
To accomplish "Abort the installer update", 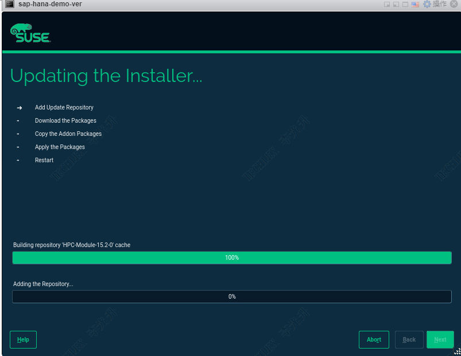I will [374, 339].
